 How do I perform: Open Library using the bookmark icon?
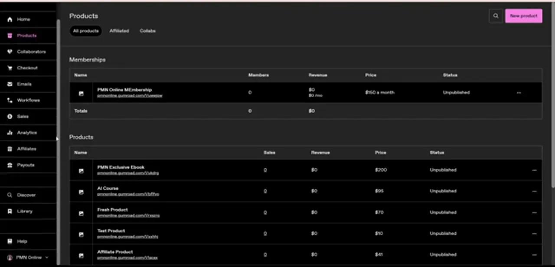pos(10,211)
